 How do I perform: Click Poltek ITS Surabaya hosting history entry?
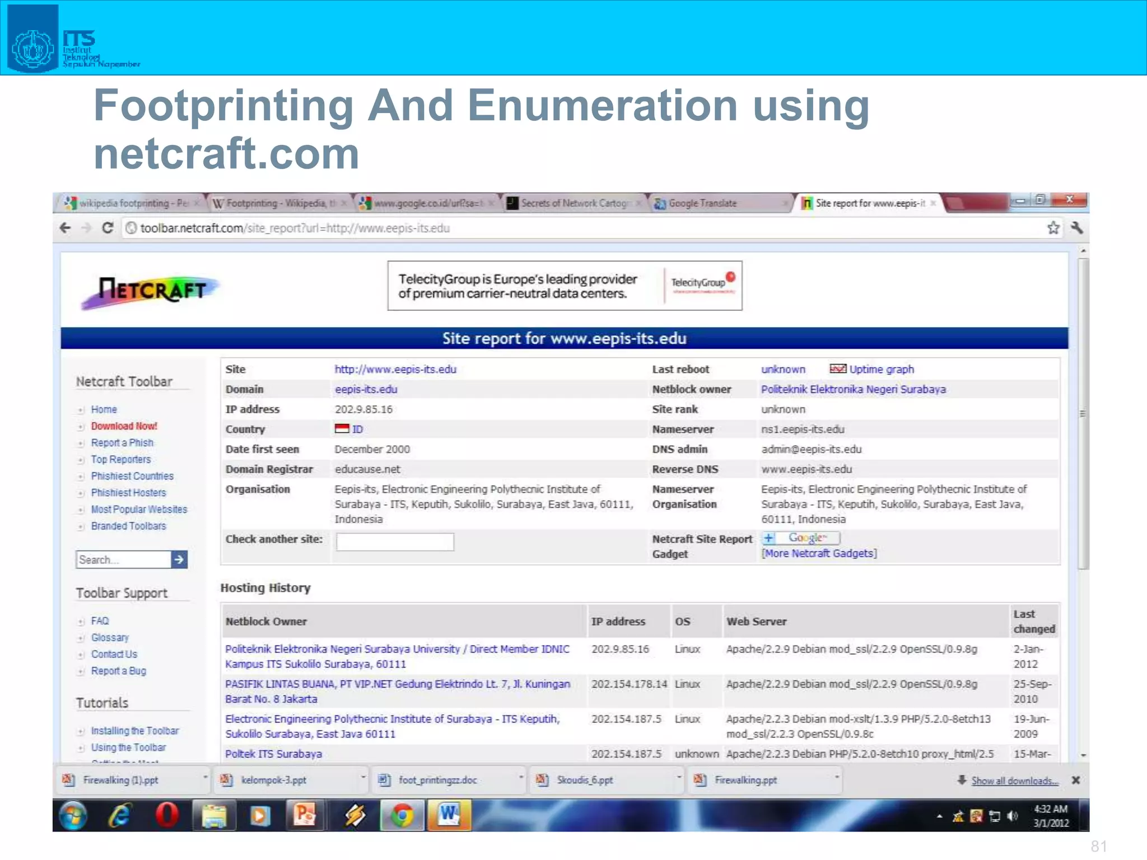pos(273,754)
